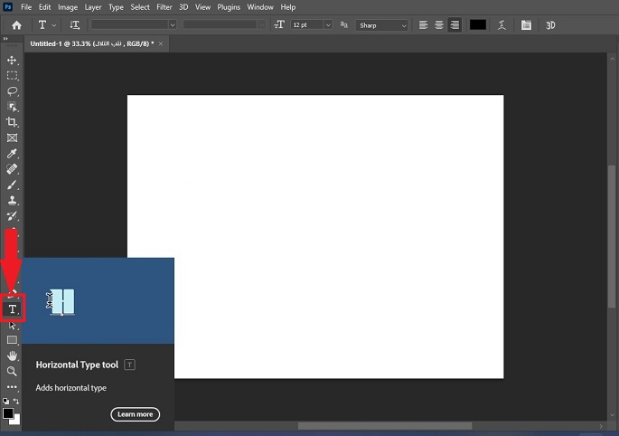619x436 pixels.
Task: Click the text color swatch
Action: (478, 25)
